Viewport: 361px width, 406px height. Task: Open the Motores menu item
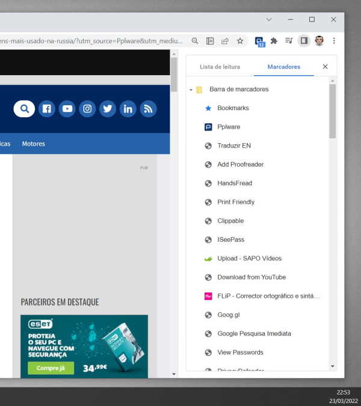pyautogui.click(x=34, y=144)
